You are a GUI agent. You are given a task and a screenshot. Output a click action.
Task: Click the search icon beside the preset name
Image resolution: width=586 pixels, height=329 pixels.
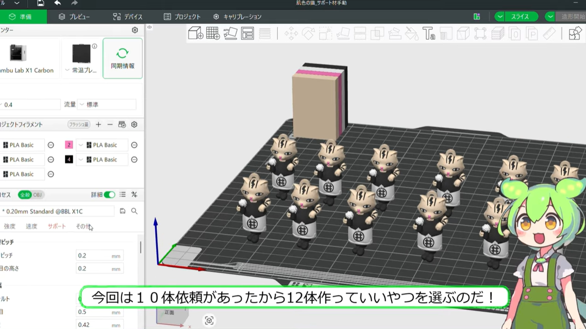tap(133, 210)
